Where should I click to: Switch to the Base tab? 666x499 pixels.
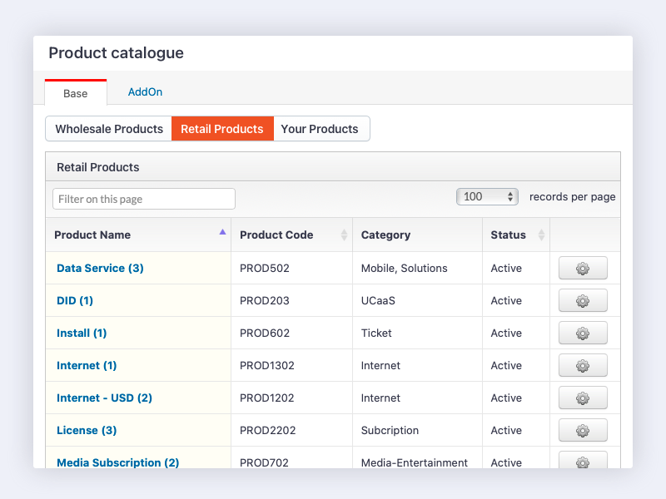coord(76,93)
